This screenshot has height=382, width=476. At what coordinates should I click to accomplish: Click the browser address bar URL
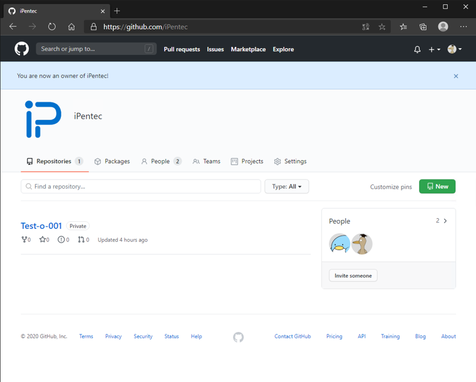(145, 27)
